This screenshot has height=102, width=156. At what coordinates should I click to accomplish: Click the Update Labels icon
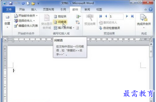tap(78, 28)
